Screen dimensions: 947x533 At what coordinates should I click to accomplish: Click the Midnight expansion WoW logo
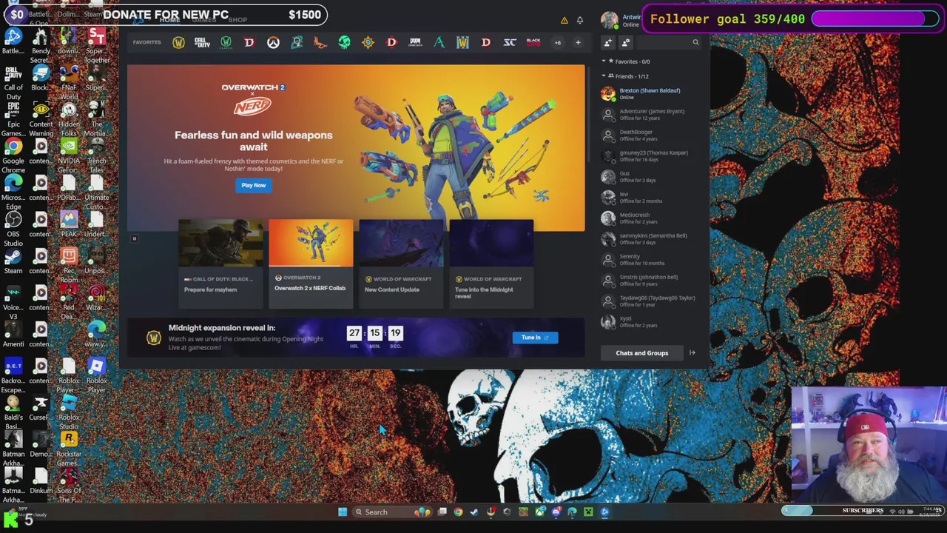(x=153, y=338)
